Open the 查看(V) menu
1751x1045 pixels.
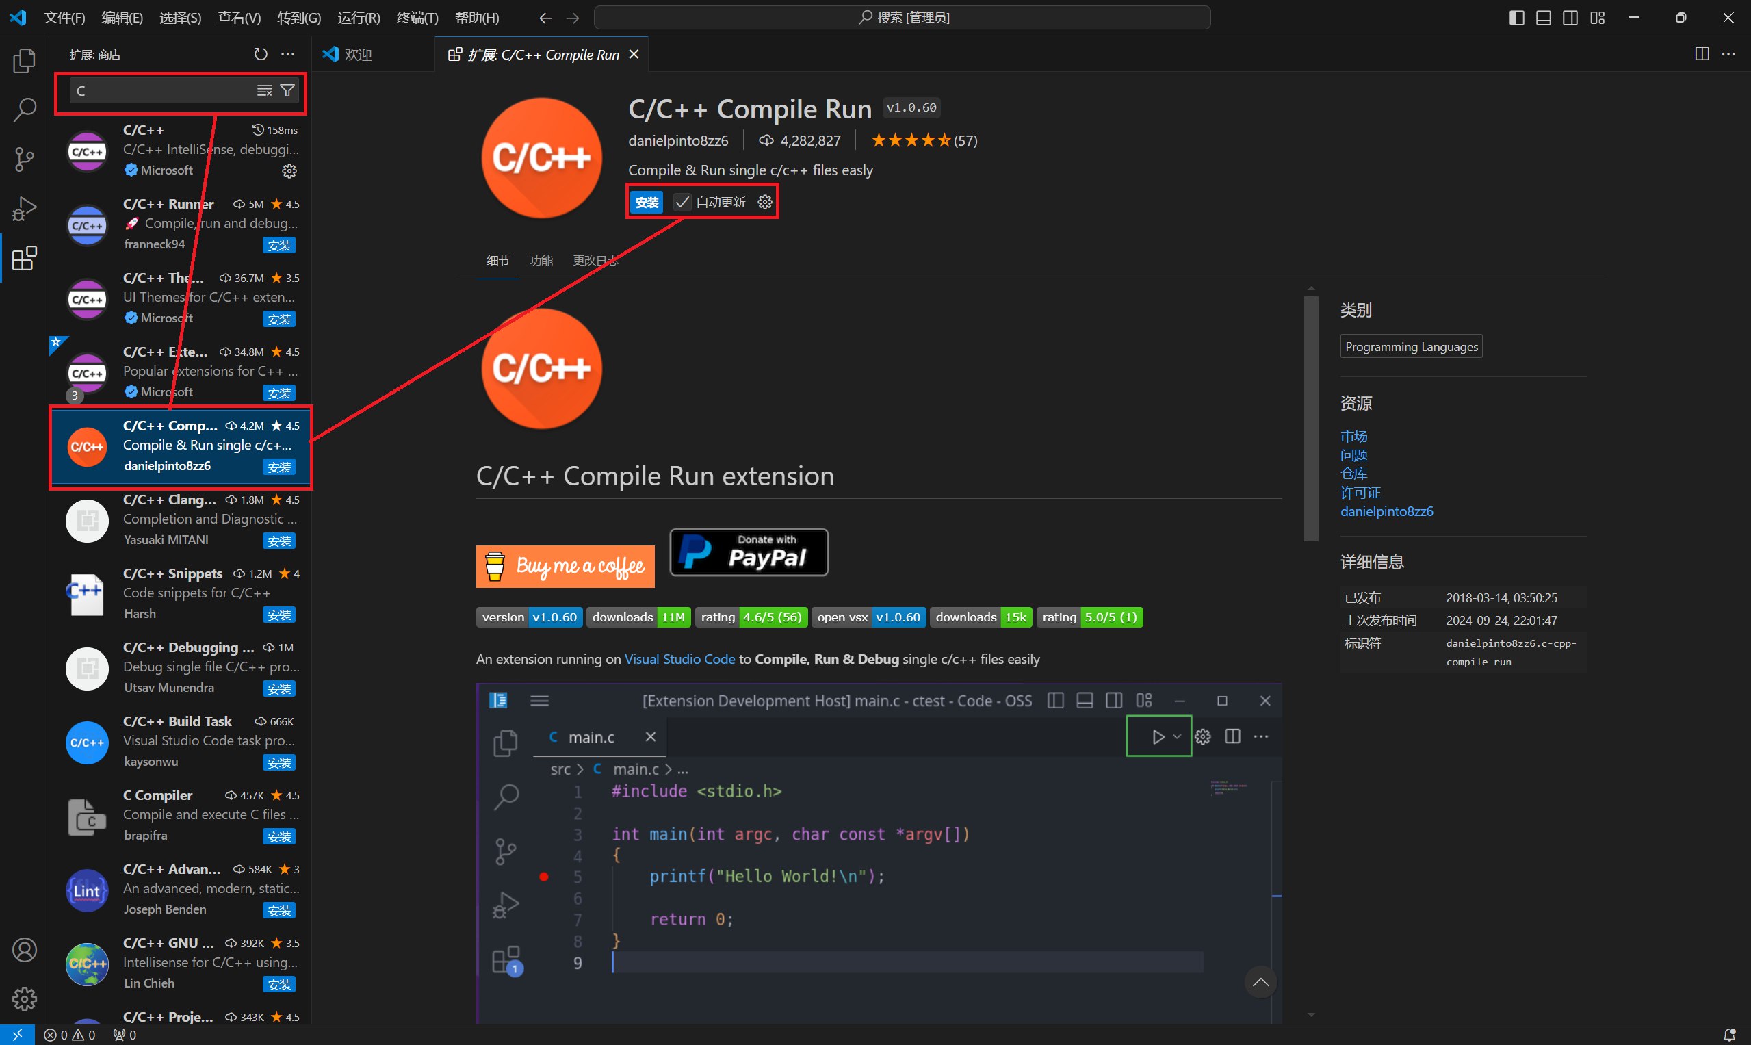click(239, 18)
